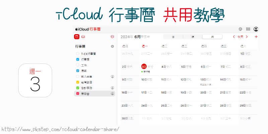Select the highlighted 3日 today cell

tap(144, 67)
